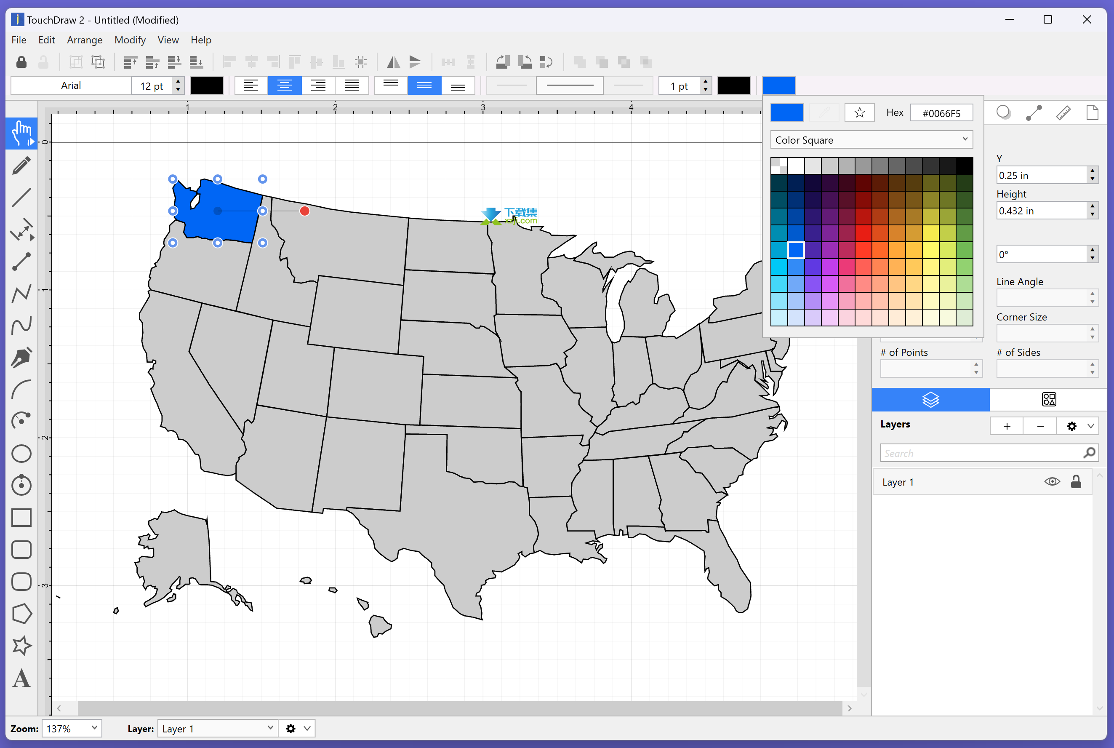Select the Rectangle shape tool

(23, 518)
